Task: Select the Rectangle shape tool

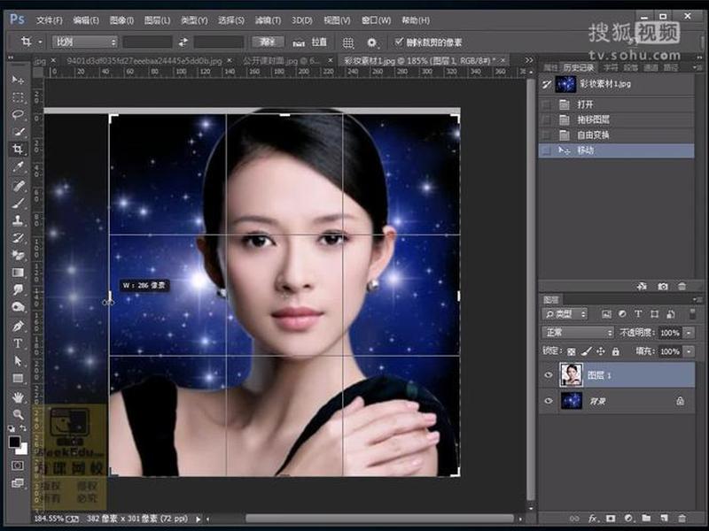Action: point(18,379)
